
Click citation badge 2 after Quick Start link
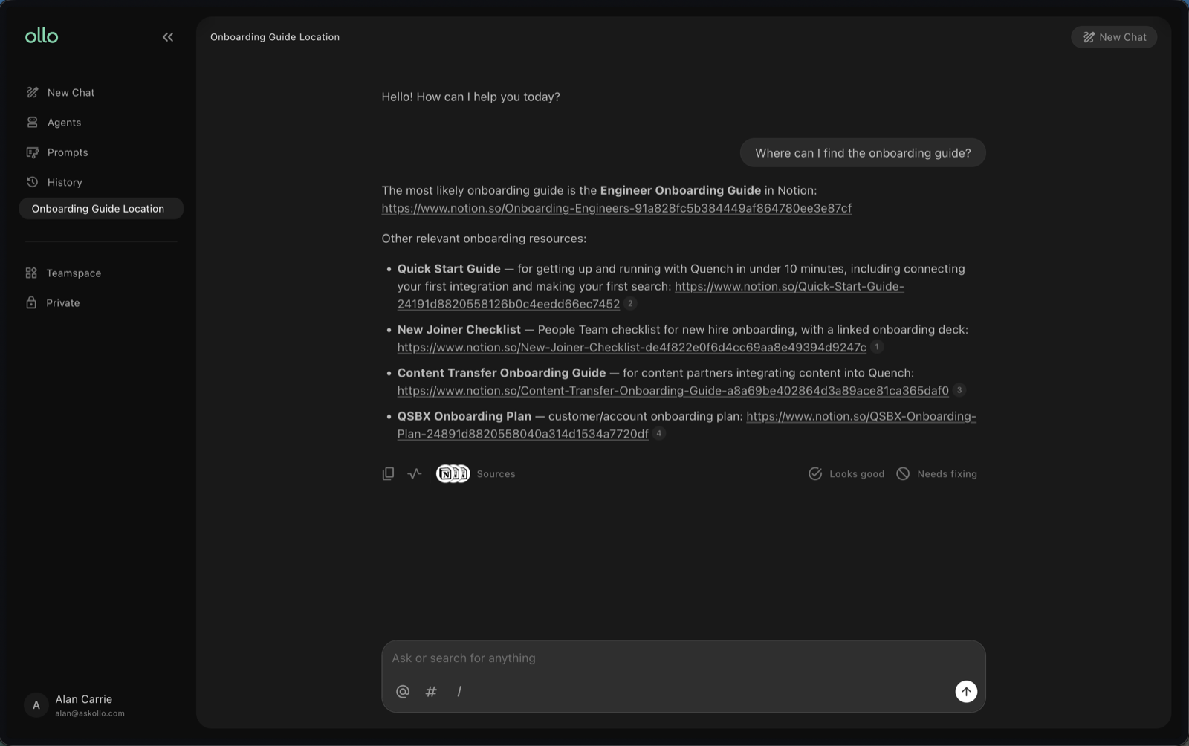click(x=630, y=303)
